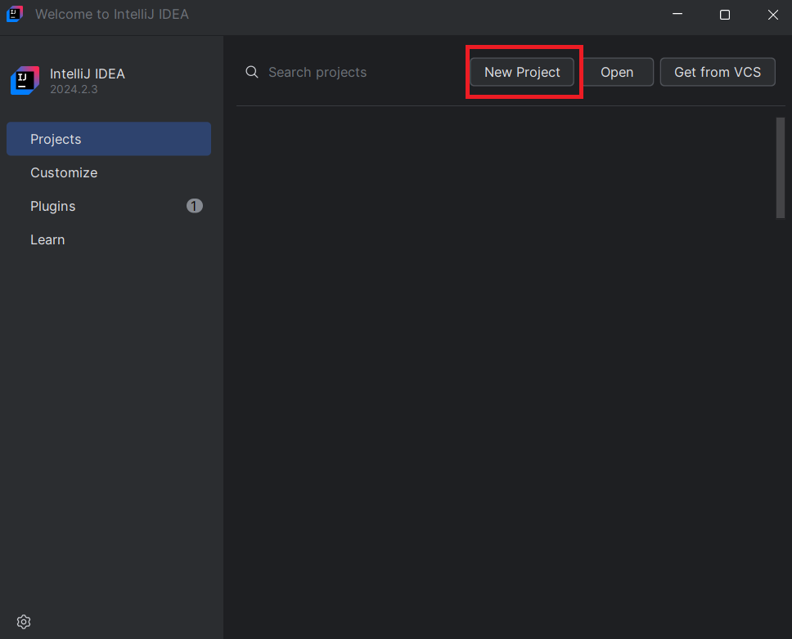The width and height of the screenshot is (792, 639).
Task: Click the Welcome to IntelliJ IDEA title text
Action: 110,14
